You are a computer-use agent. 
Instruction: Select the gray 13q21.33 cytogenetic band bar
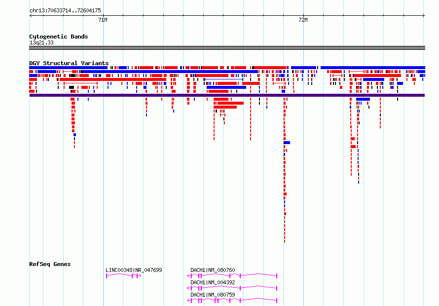point(227,48)
